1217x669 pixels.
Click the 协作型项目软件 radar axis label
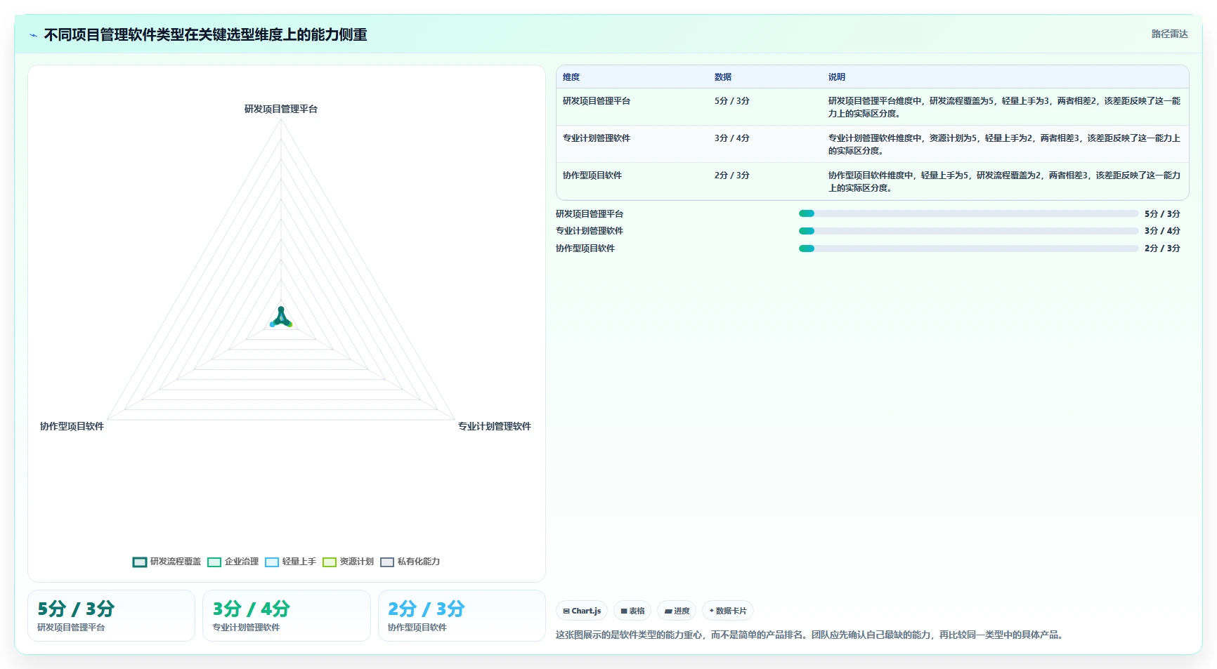(72, 426)
